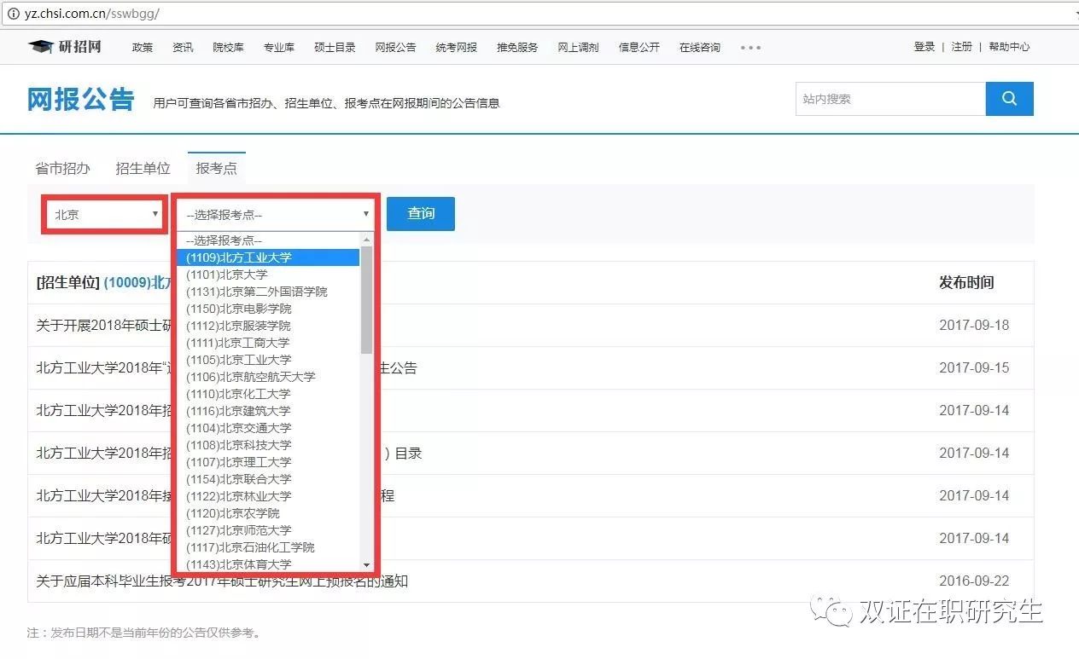Image resolution: width=1079 pixels, height=659 pixels.
Task: Open the 帮助中心 link
Action: click(x=1009, y=47)
